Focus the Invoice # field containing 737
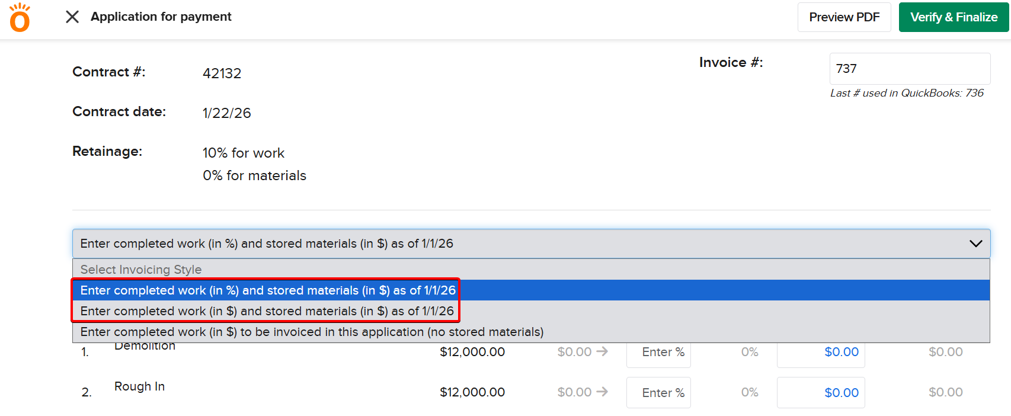1011x416 pixels. 909,69
